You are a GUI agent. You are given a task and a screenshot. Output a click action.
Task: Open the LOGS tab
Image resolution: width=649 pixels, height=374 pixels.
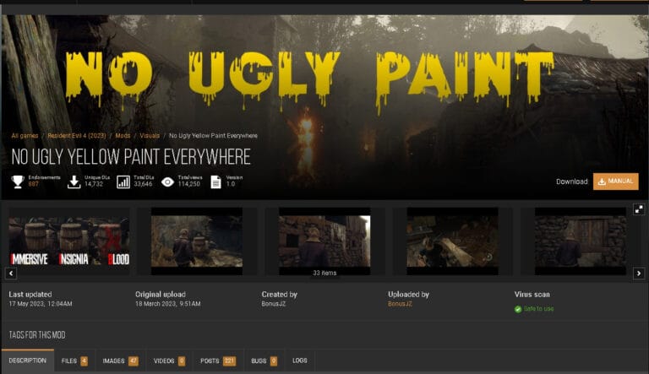tap(300, 360)
